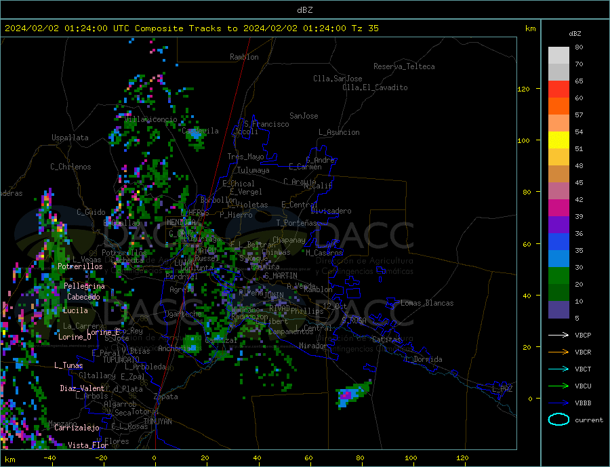Click the Tulumaya map label

tap(253, 170)
